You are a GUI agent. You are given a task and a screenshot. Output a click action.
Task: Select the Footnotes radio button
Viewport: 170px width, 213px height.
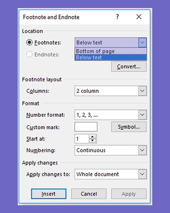coord(29,43)
